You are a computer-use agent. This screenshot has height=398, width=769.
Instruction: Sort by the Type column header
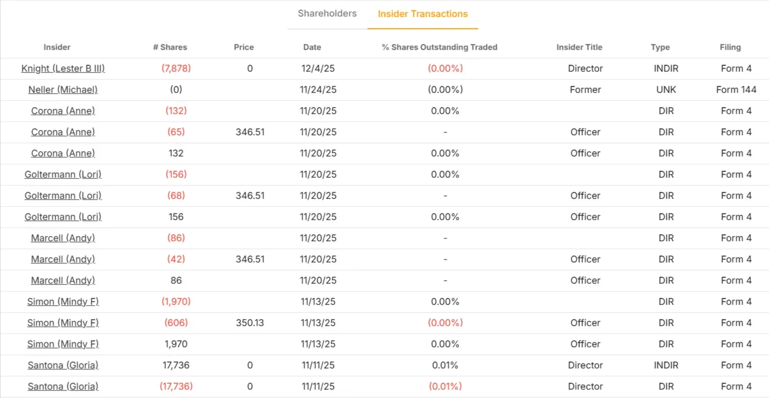(660, 47)
